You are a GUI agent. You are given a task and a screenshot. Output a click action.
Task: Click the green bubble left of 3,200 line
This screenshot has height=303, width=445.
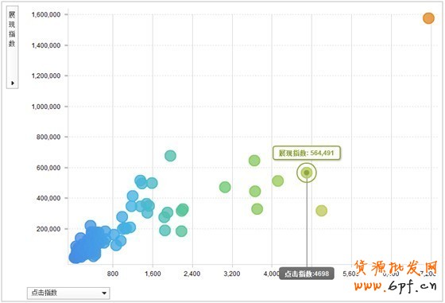click(225, 187)
